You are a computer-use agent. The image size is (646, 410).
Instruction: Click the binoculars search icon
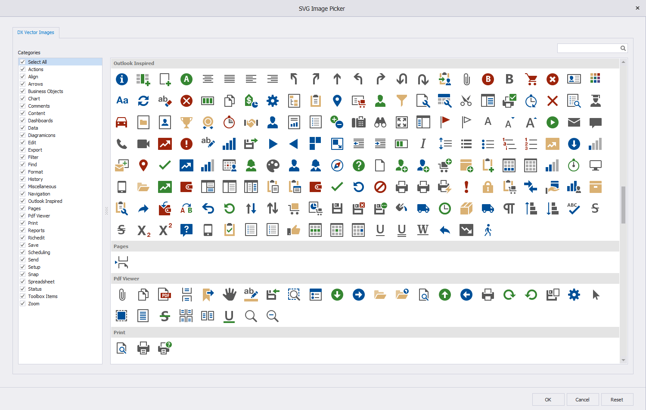[x=380, y=122]
